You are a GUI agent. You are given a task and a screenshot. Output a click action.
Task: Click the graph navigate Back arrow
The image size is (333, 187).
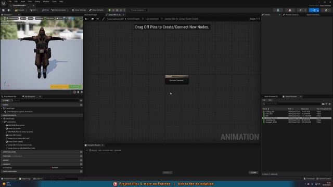tap(93, 19)
